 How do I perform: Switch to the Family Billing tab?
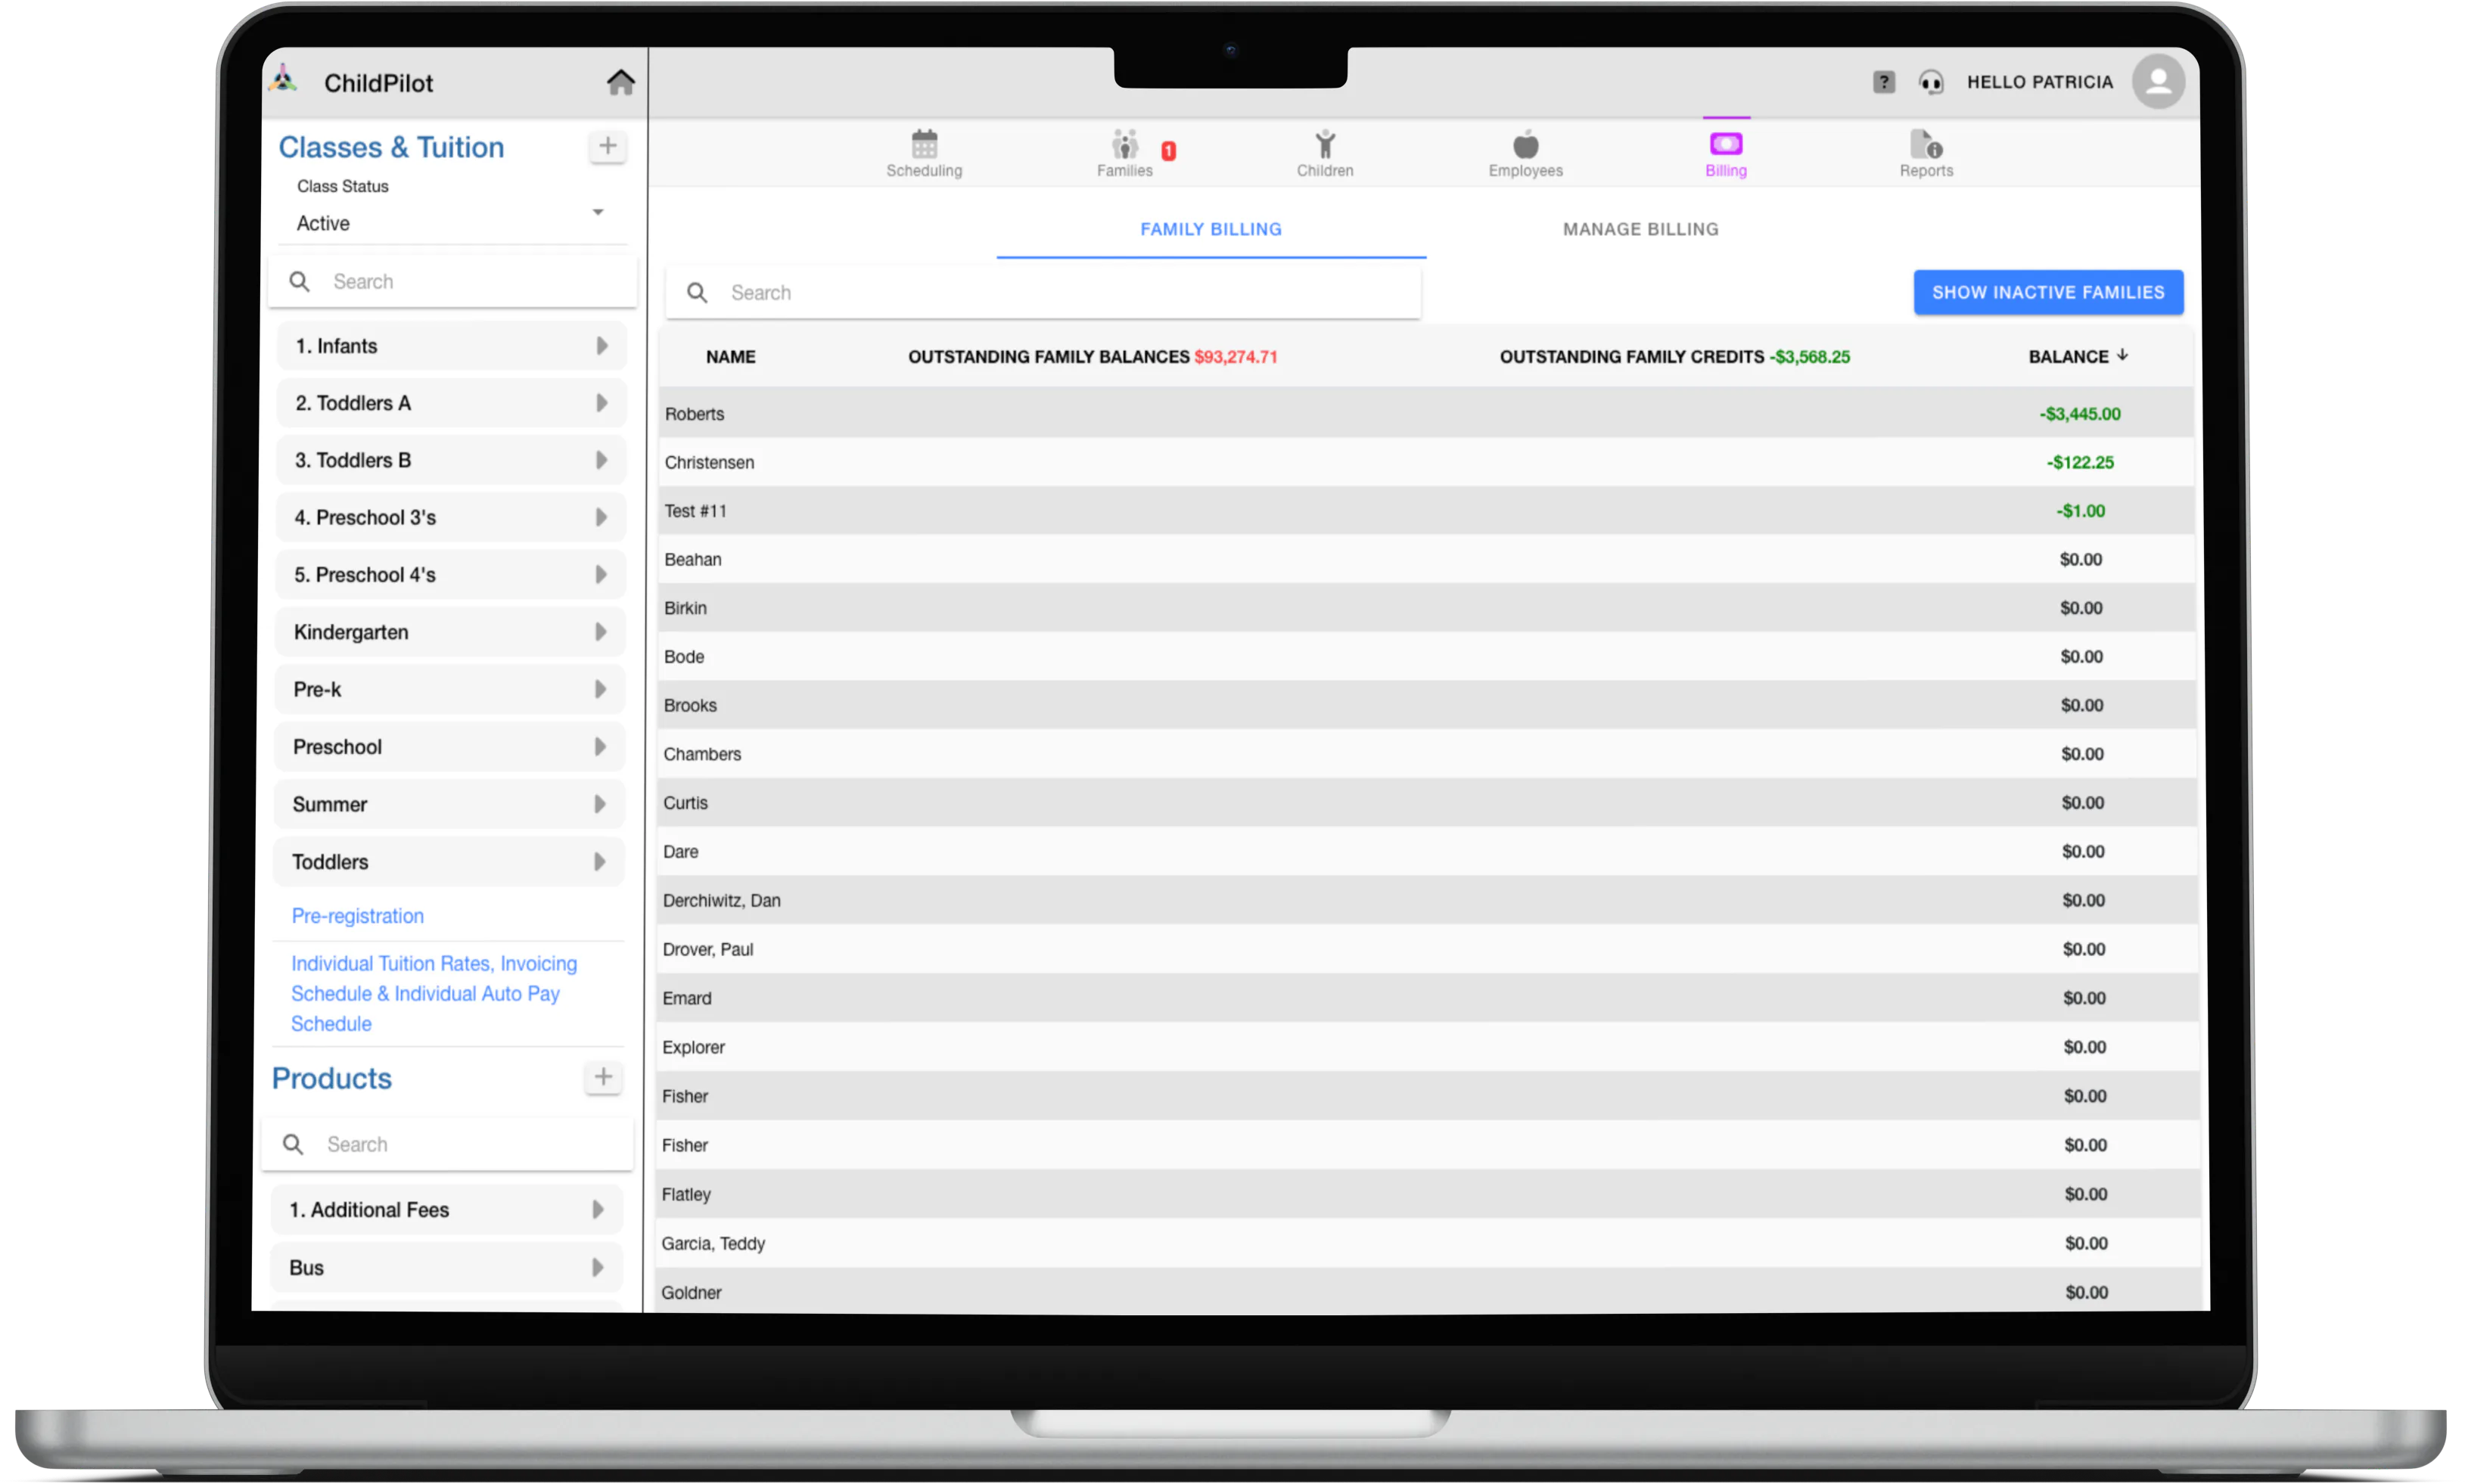[x=1210, y=229]
